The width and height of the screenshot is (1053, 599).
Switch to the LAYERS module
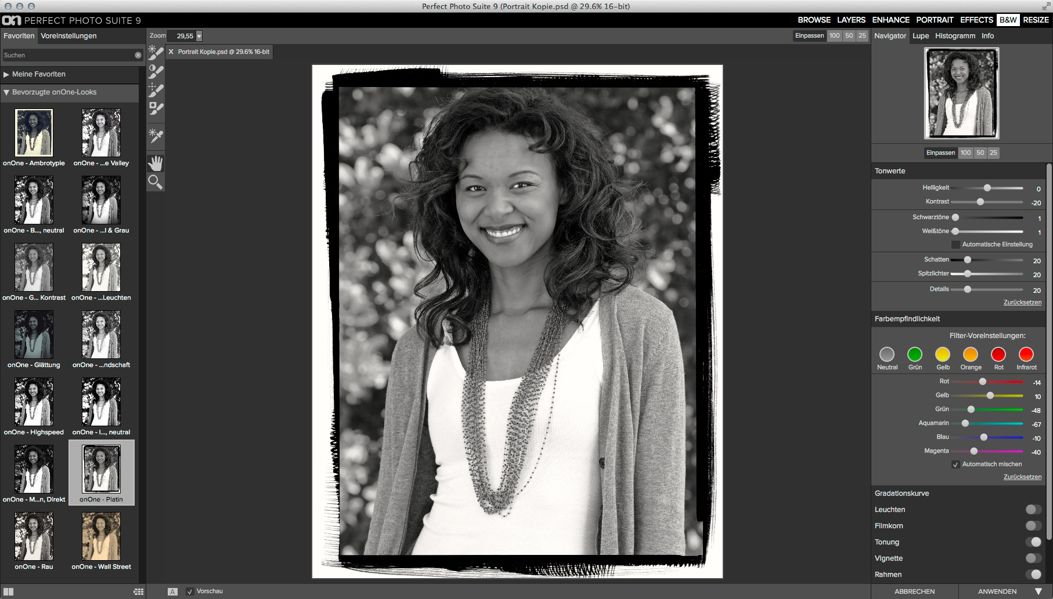tap(851, 20)
